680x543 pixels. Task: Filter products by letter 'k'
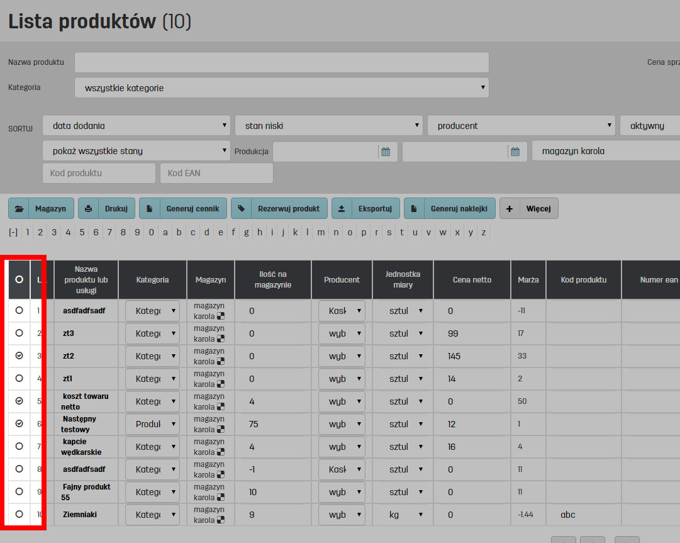295,232
